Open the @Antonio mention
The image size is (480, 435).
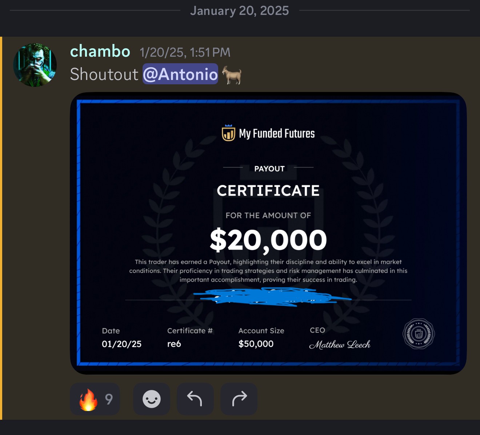pos(180,74)
